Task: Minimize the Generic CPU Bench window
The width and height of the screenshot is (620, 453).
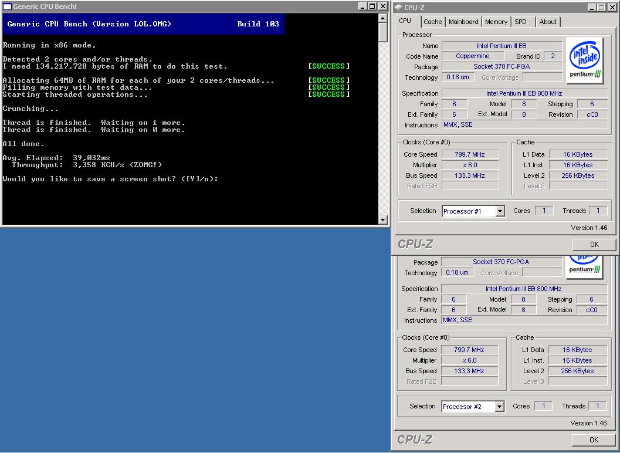Action: click(x=362, y=6)
